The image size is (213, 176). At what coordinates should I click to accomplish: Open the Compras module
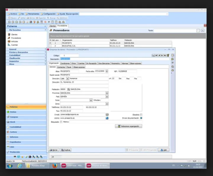(26, 117)
